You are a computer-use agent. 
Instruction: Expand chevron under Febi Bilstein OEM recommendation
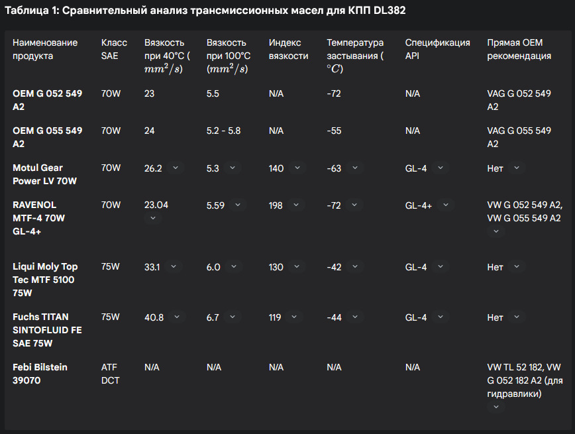[496, 407]
